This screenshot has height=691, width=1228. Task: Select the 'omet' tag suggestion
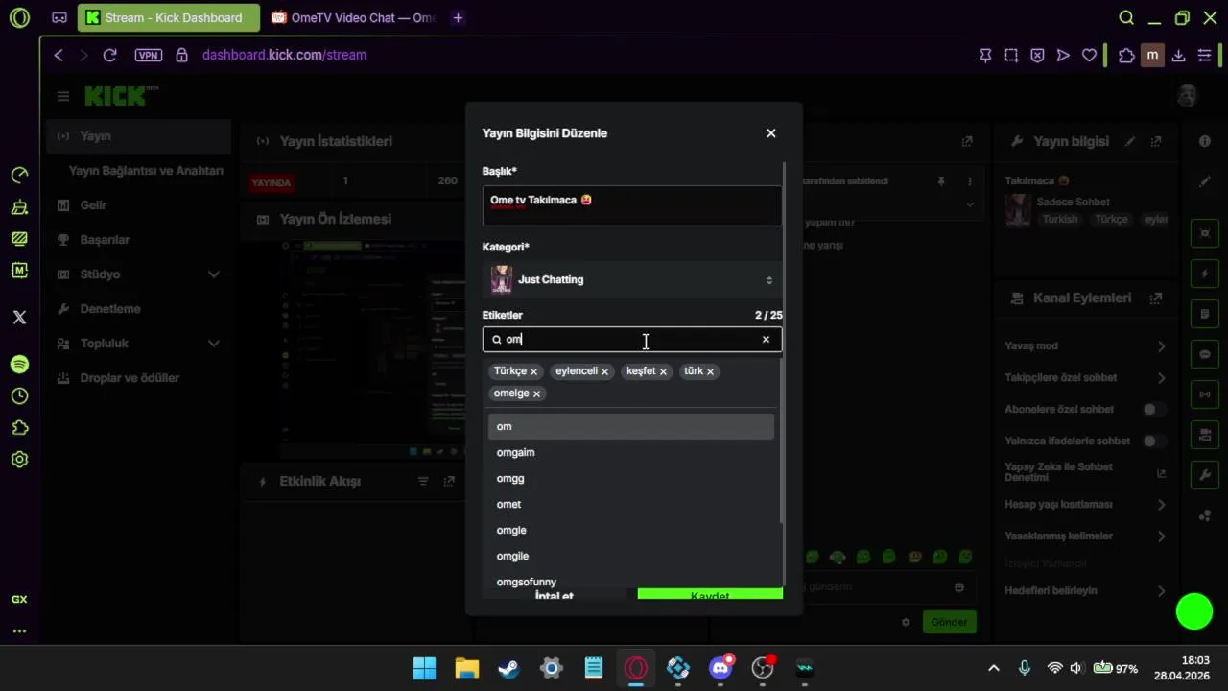click(x=631, y=504)
